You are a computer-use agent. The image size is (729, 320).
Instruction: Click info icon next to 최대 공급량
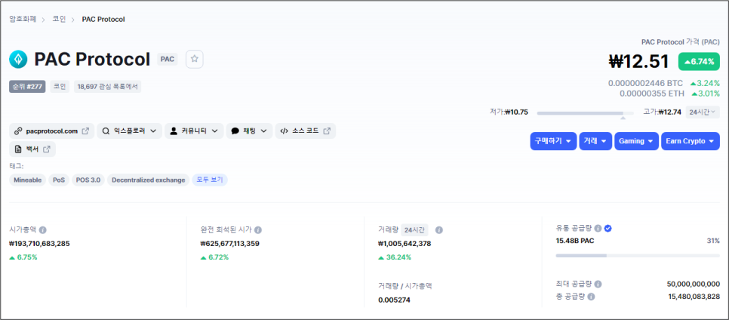[598, 285]
